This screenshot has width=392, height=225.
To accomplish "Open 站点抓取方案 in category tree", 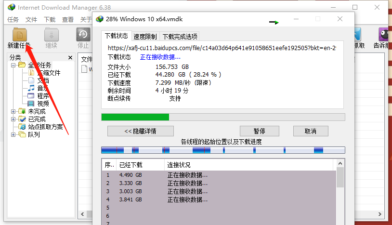I will coord(45,127).
